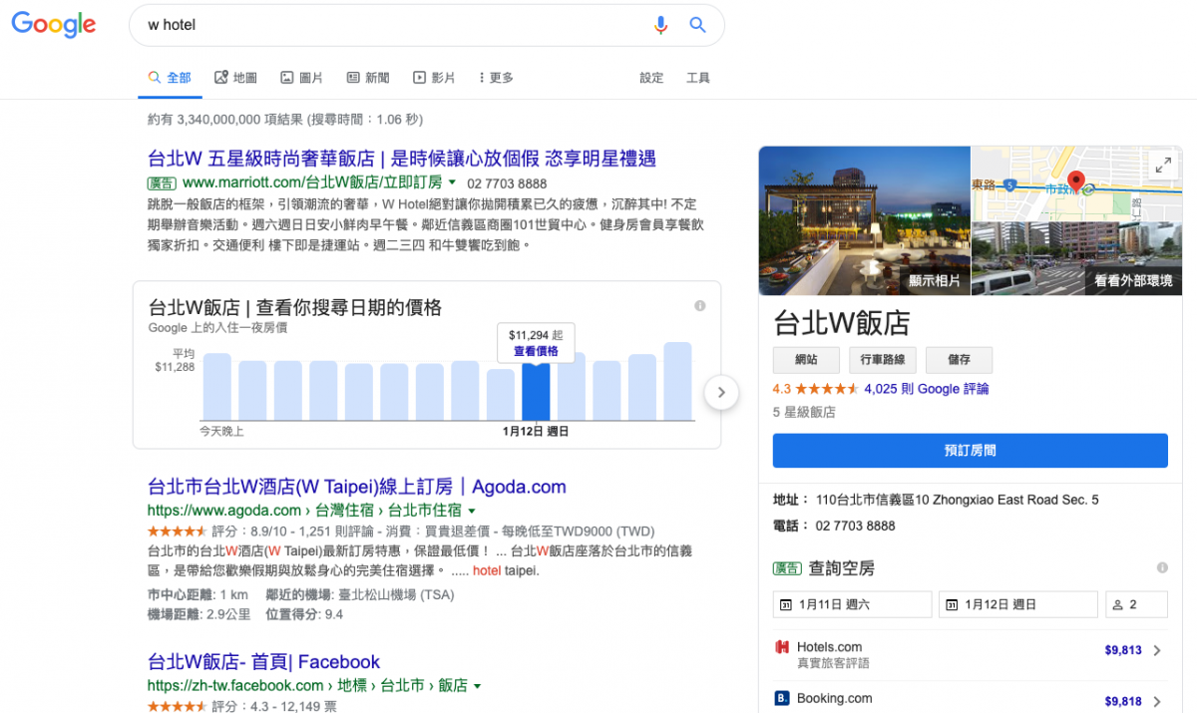
Task: Expand the map with the fullscreen icon
Action: click(1163, 166)
